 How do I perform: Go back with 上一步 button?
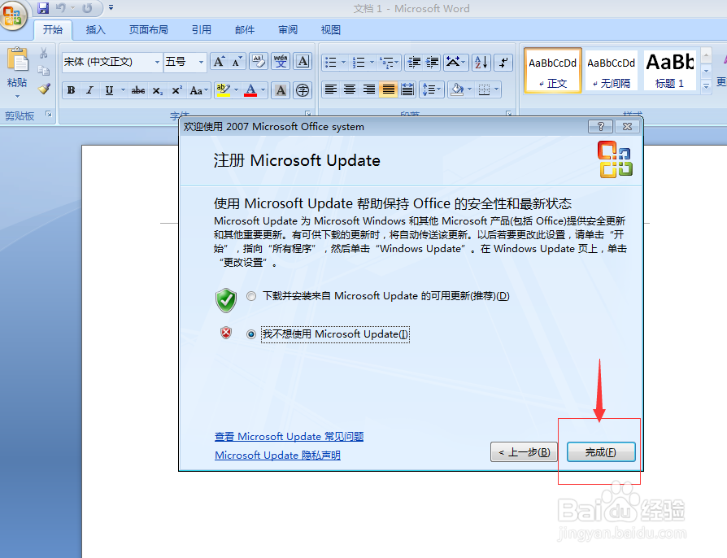(524, 451)
